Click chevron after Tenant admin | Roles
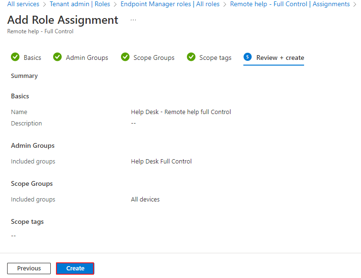Screen dimensions: 361x278 pos(115,4)
